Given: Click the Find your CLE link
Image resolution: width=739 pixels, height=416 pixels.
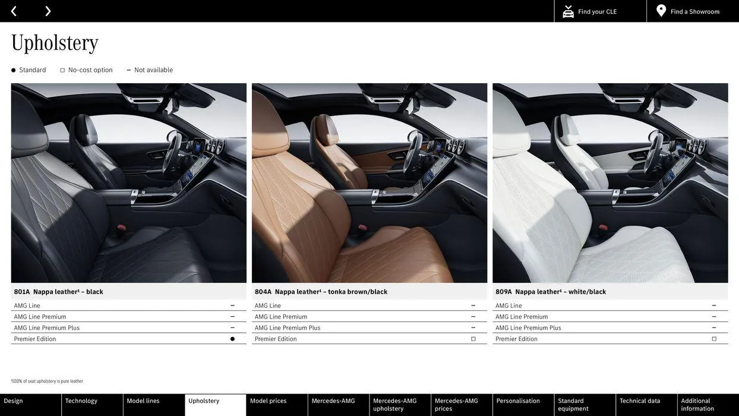Looking at the screenshot, I should (597, 11).
